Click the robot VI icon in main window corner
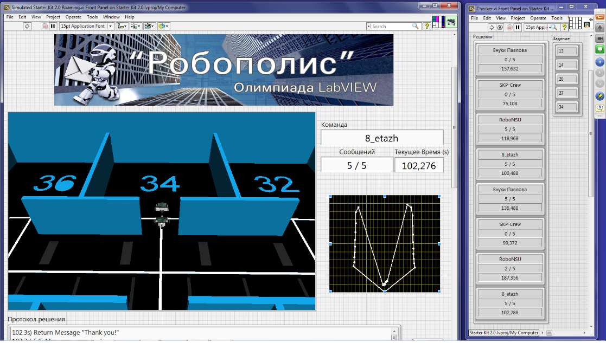The width and height of the screenshot is (606, 343). click(x=451, y=21)
